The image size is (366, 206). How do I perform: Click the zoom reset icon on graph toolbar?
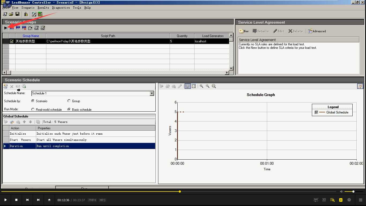coord(214,86)
